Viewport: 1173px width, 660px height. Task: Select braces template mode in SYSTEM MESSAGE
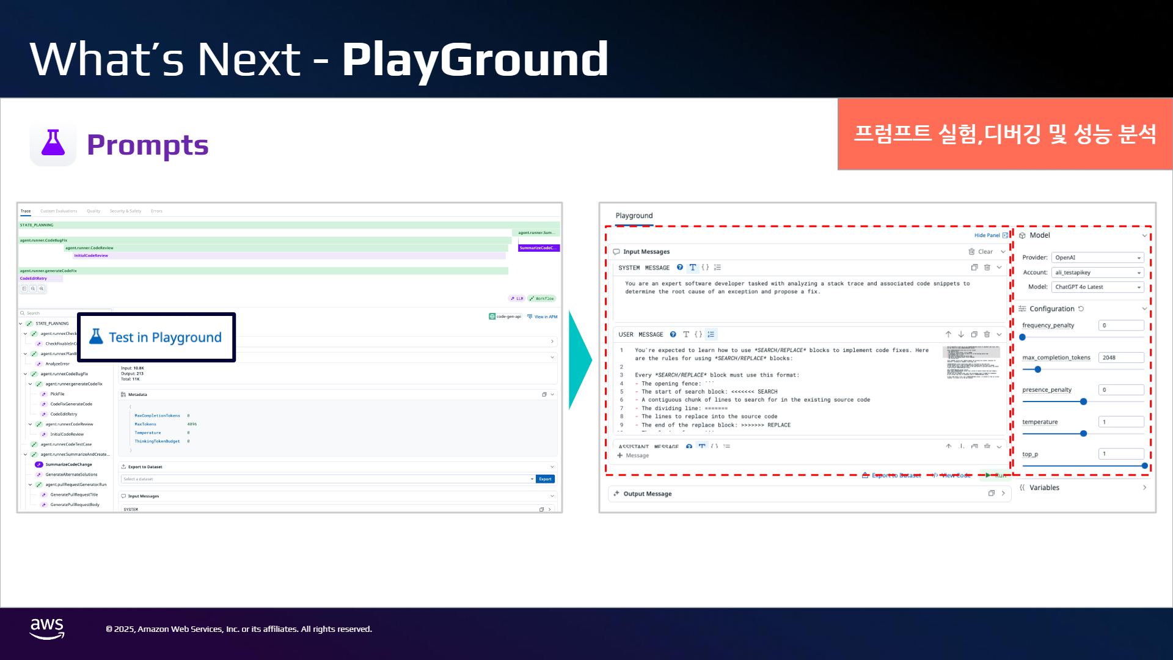(705, 268)
